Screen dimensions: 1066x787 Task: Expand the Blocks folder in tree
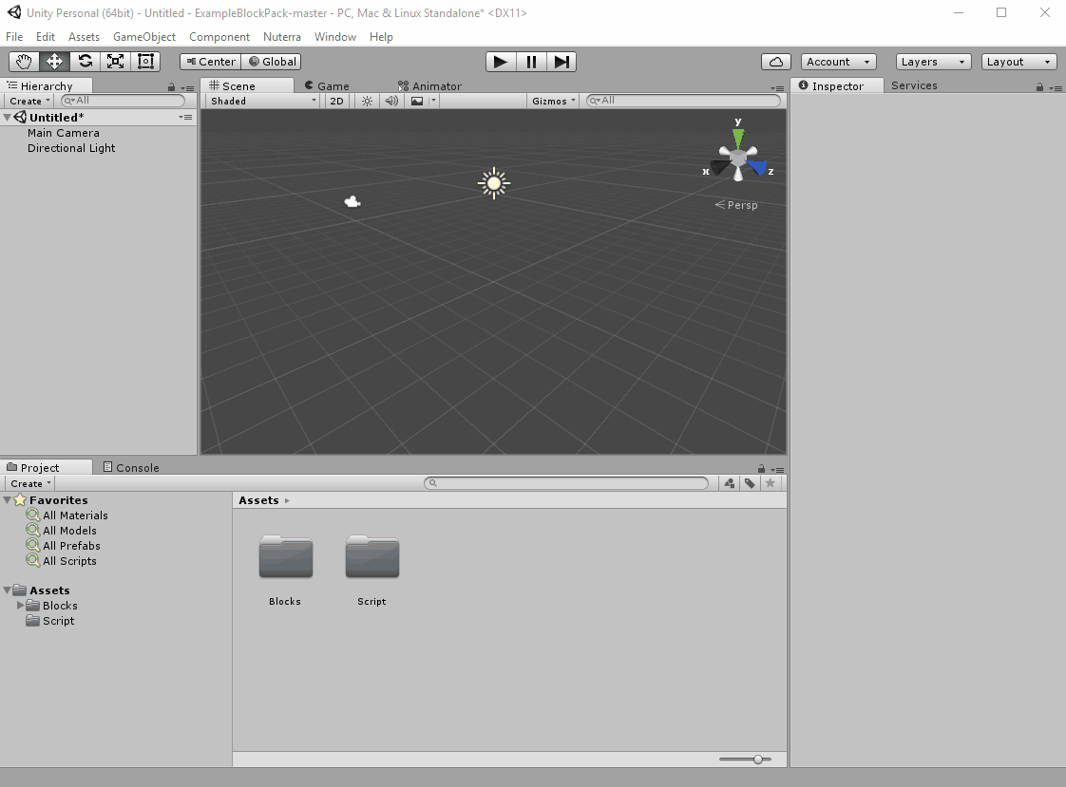[x=20, y=606]
